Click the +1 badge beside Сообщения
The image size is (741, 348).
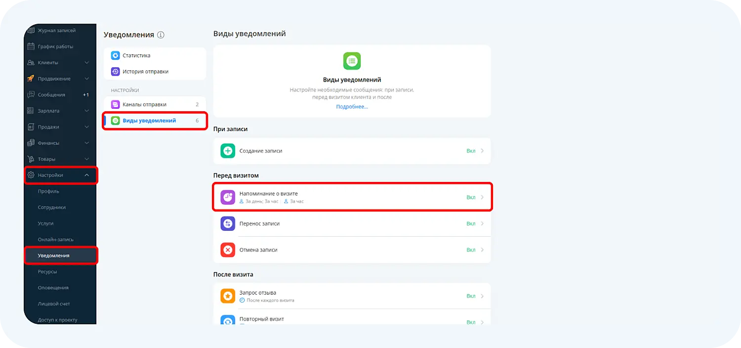[x=86, y=95]
